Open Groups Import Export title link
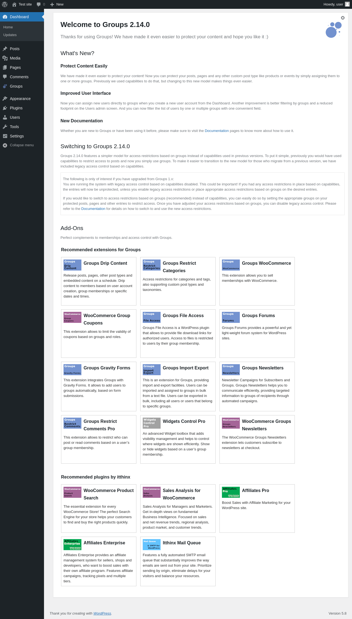Screen dimensions: 352x619 [186, 368]
